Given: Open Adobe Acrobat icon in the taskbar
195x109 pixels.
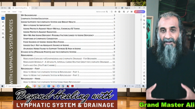Looking at the screenshot, I should 73,86.
